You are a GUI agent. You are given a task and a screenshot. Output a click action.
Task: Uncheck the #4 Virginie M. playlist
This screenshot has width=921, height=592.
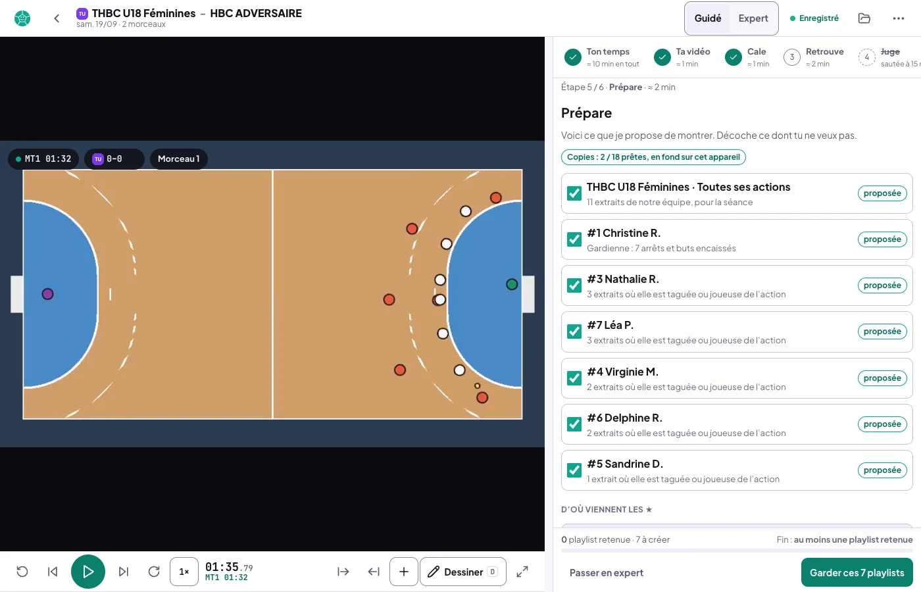click(574, 378)
